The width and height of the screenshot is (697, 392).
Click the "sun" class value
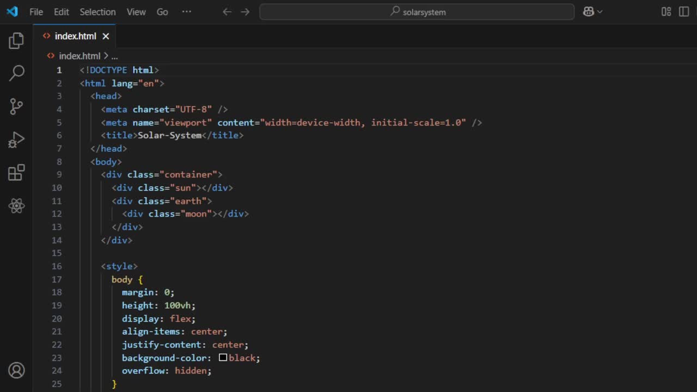183,188
